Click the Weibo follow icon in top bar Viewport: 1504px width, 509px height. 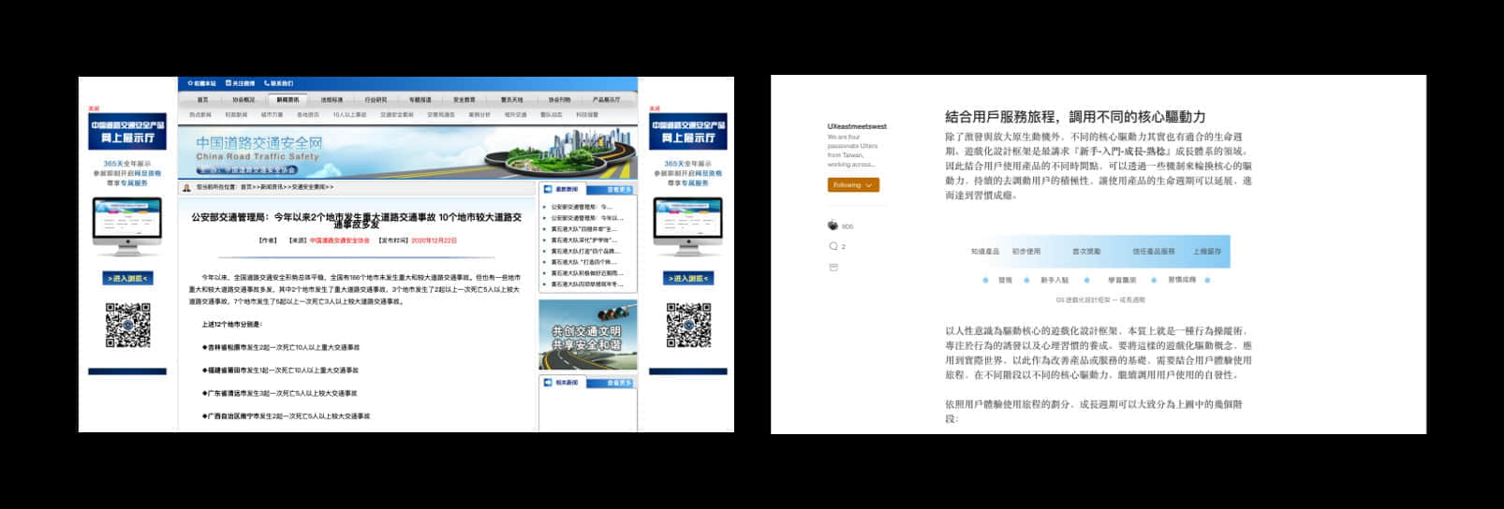tap(229, 83)
